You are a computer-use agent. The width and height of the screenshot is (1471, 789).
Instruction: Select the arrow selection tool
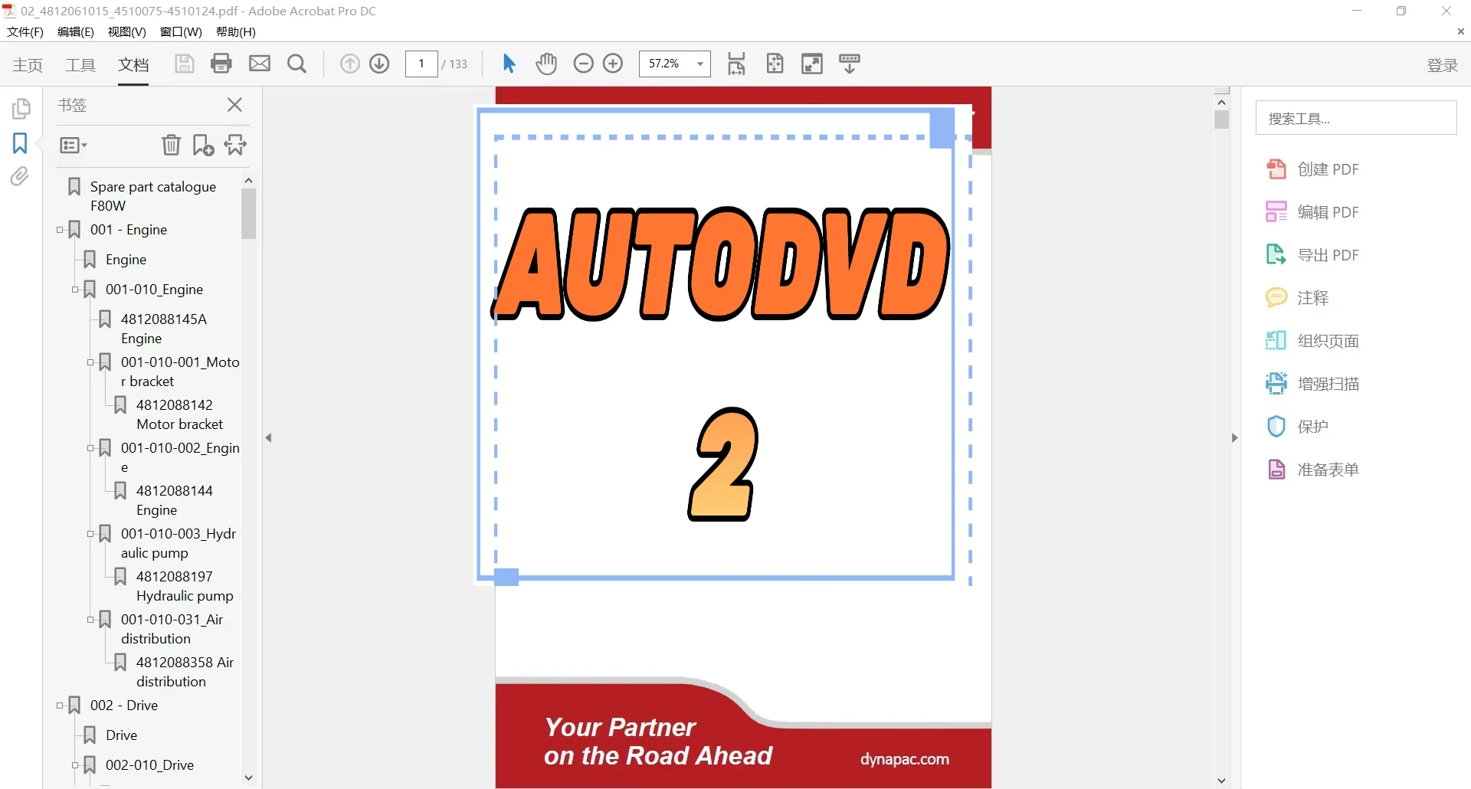click(x=509, y=64)
